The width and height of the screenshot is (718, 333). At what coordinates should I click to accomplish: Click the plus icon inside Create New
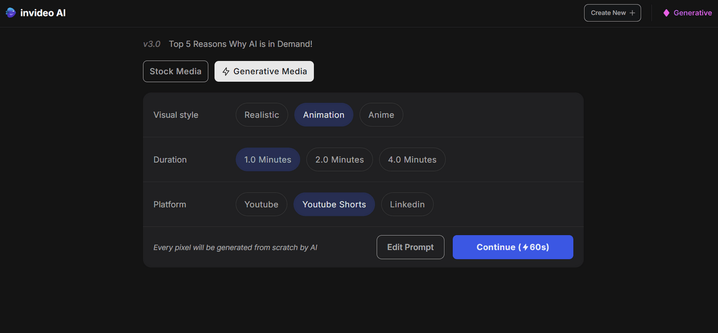coord(632,12)
